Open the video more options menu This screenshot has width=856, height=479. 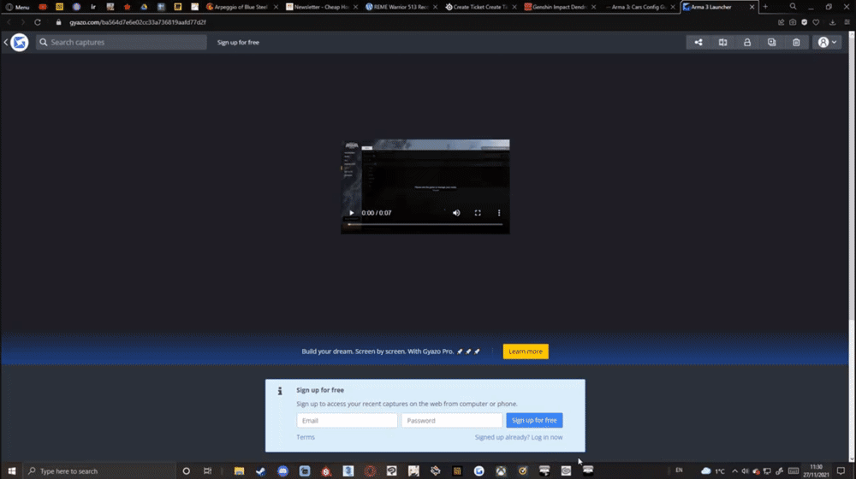499,213
